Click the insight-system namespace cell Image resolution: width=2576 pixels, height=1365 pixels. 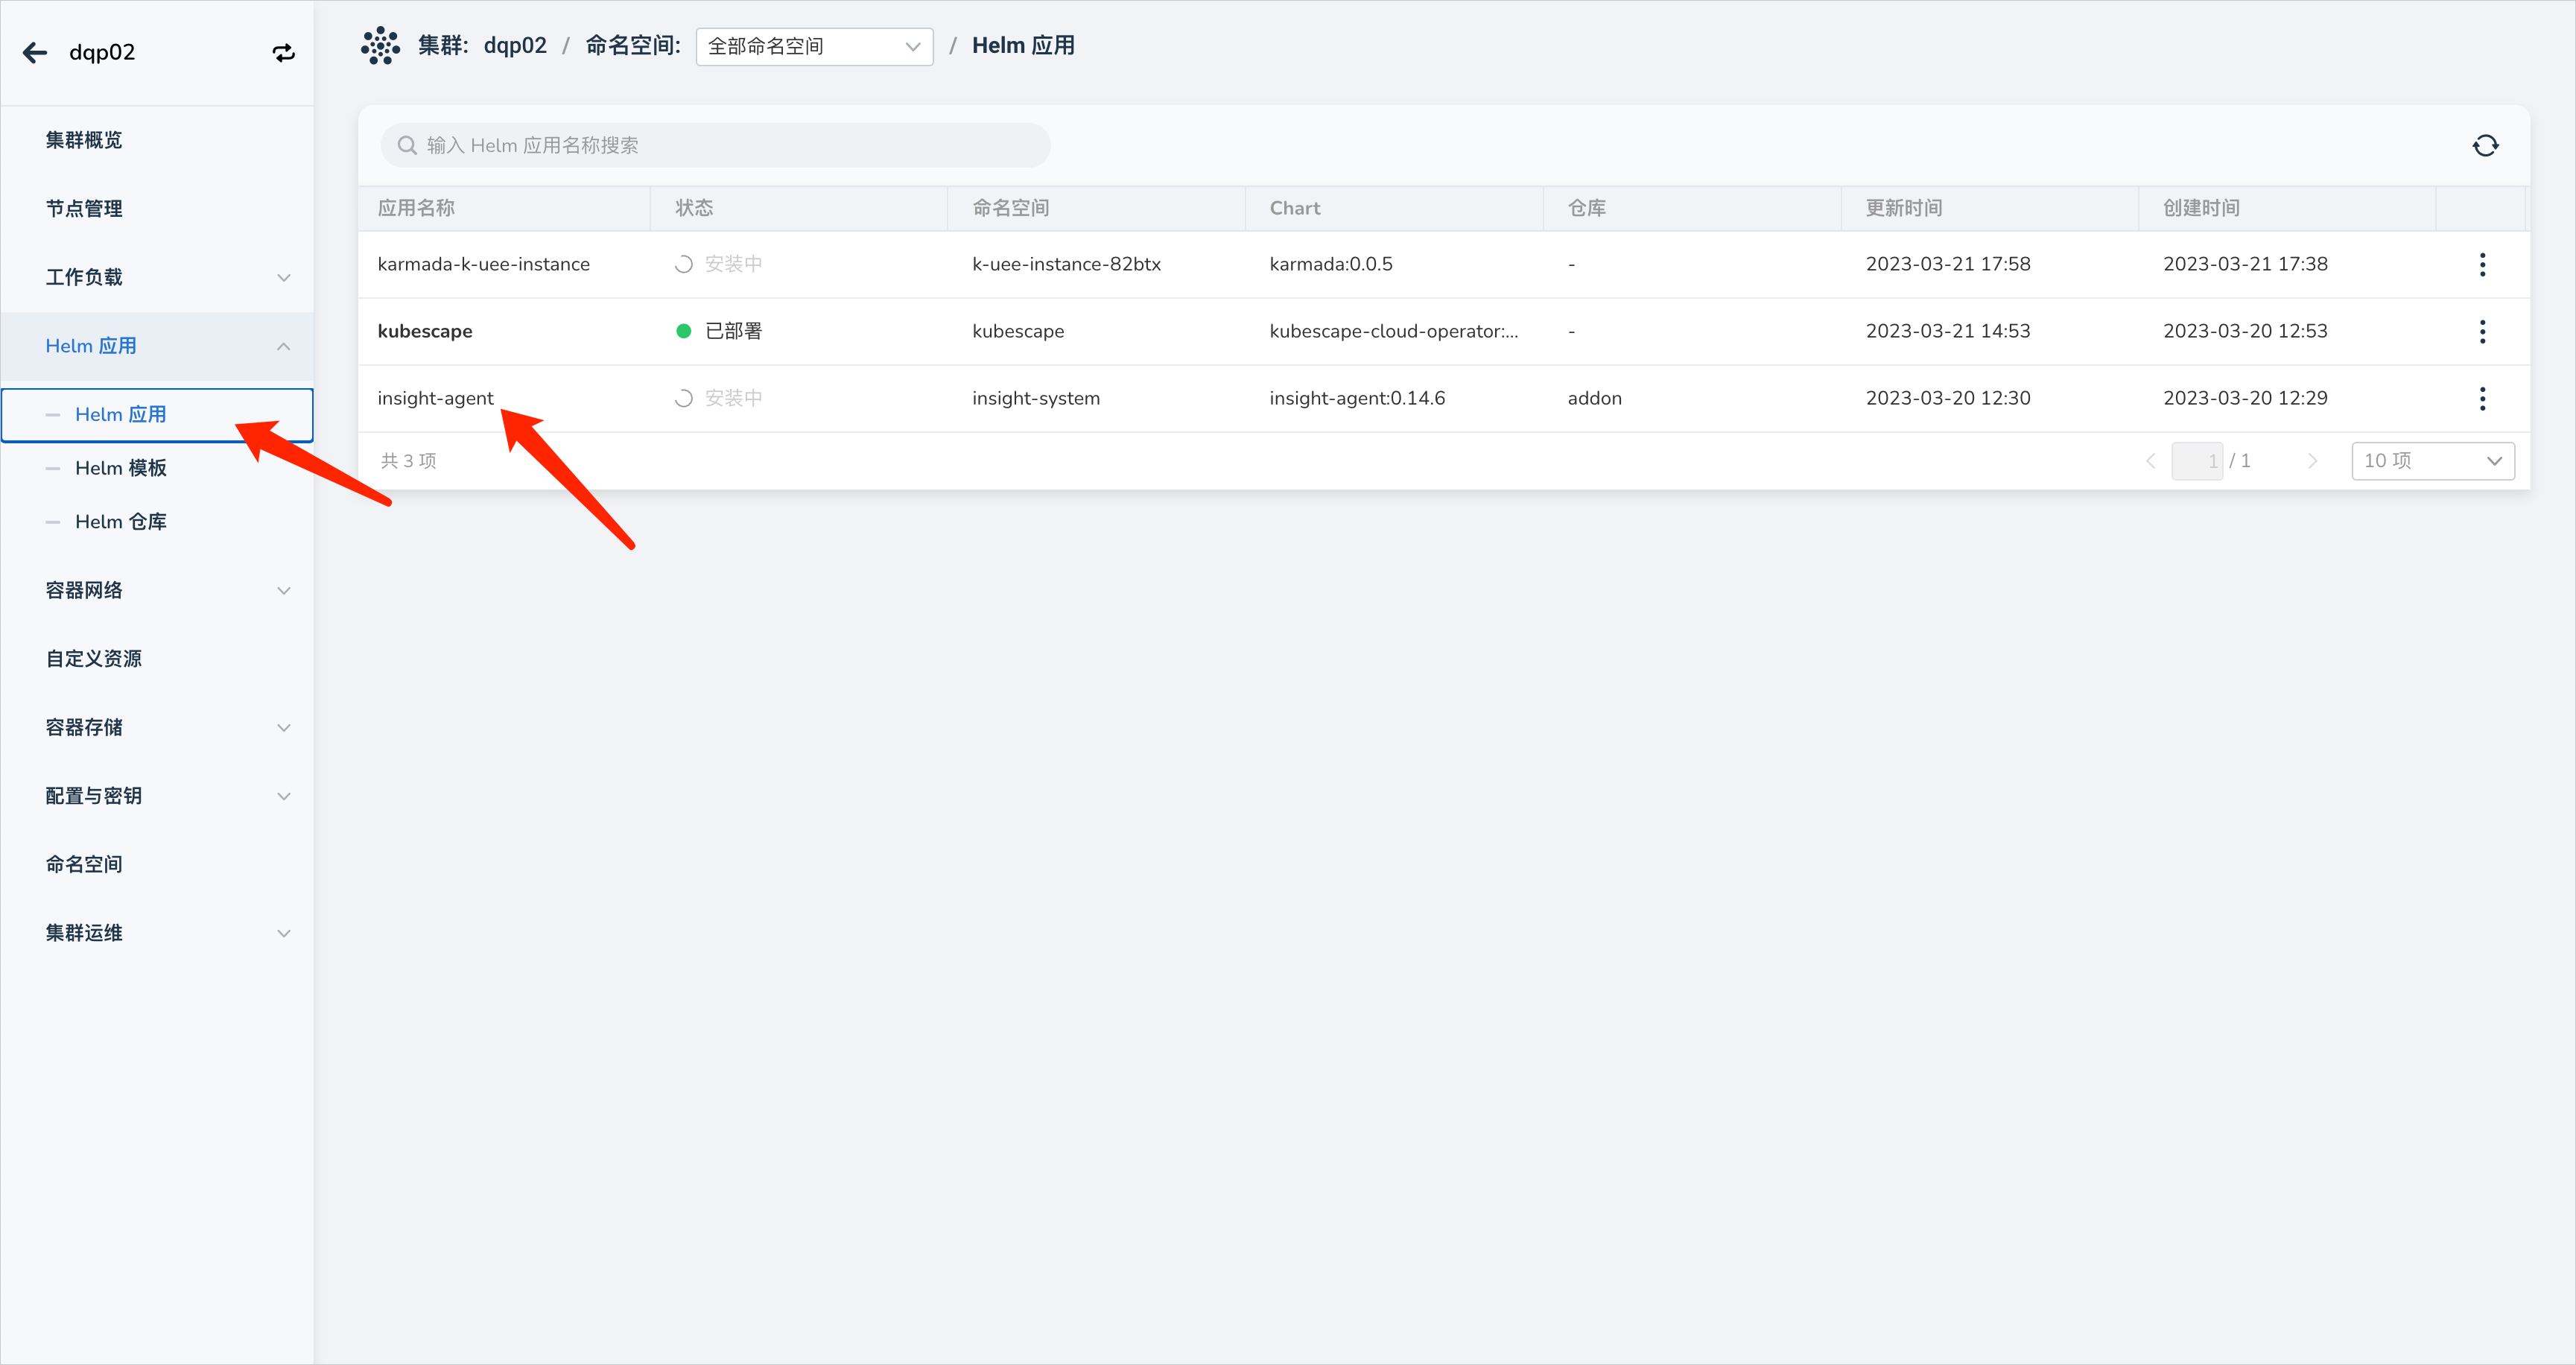click(1036, 398)
